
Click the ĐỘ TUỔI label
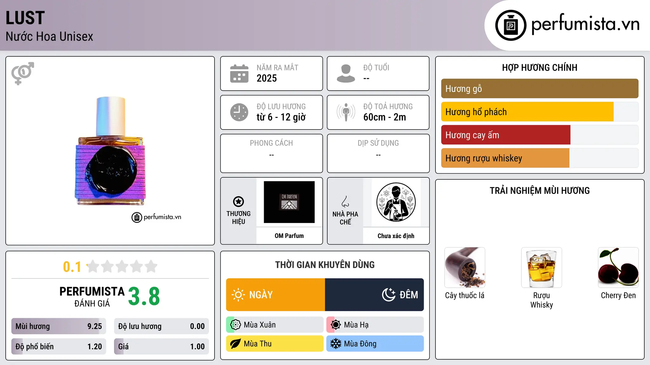coord(376,68)
